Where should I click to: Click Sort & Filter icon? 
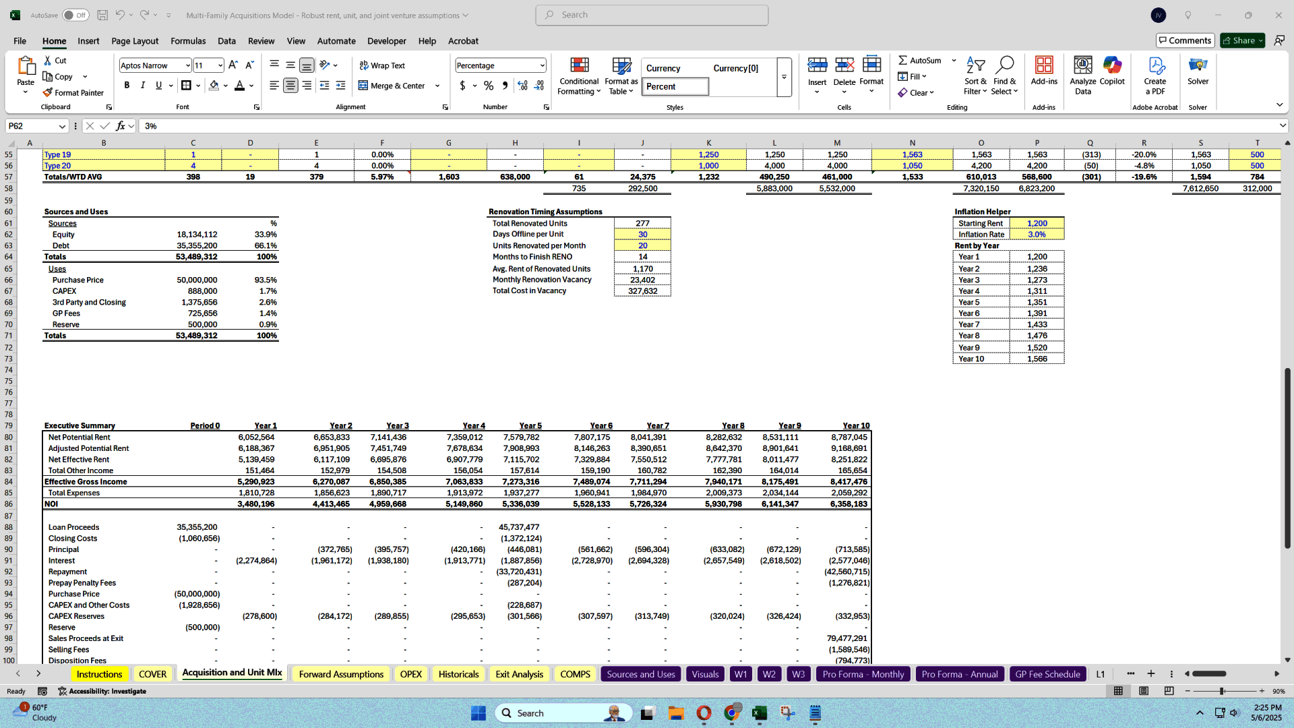(x=975, y=65)
